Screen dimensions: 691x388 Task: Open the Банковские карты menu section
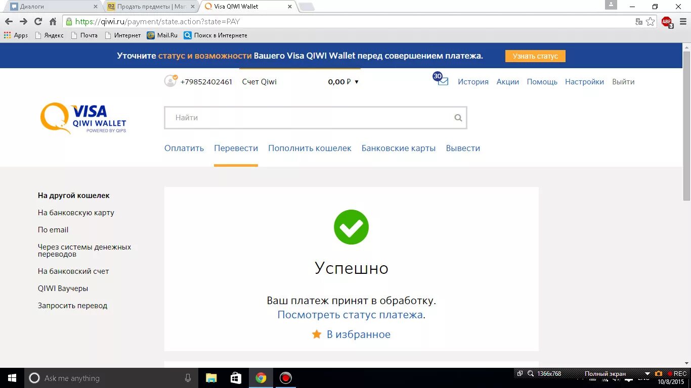coord(399,148)
